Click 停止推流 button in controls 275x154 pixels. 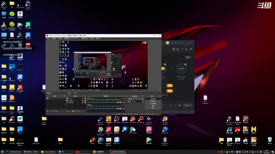click(153, 99)
